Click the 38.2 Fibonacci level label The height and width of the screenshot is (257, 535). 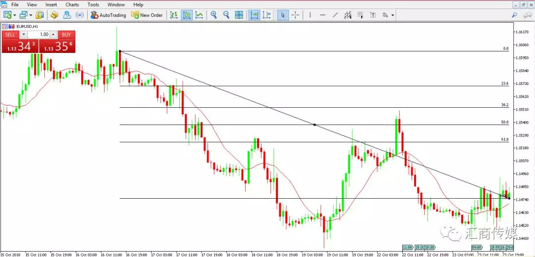click(505, 105)
